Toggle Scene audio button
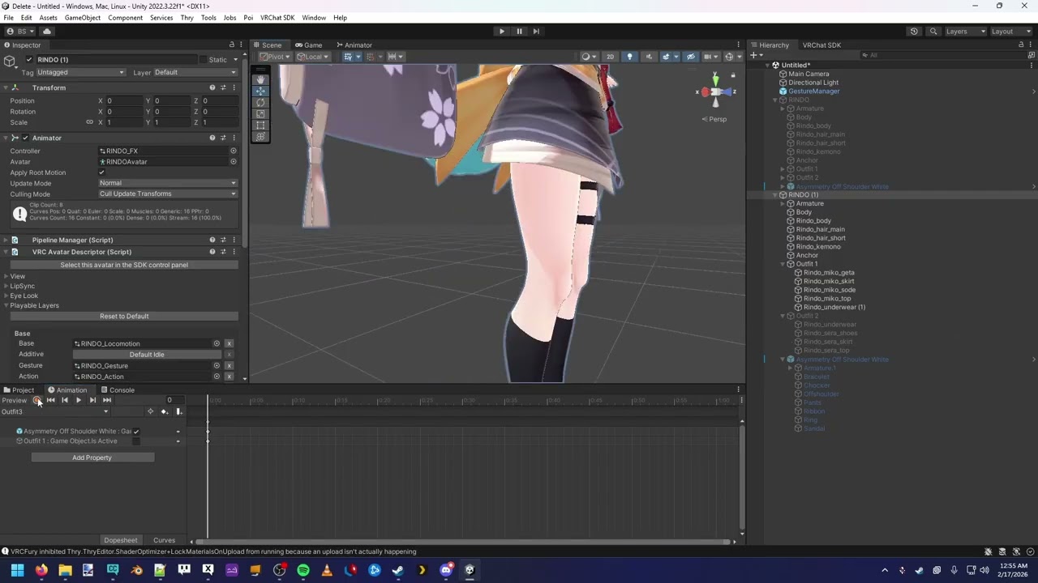Screen dimensions: 1038x583 tap(648, 57)
